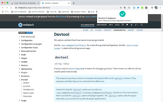
Task: Jump to Qualities subsection in sidebar
Action: pyautogui.click(x=27, y=86)
